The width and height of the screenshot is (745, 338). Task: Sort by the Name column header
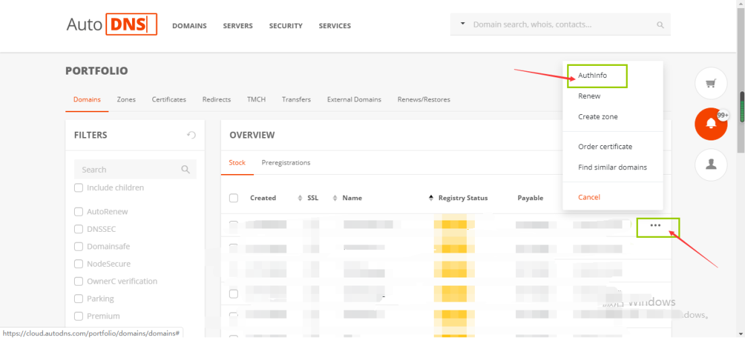(x=352, y=198)
